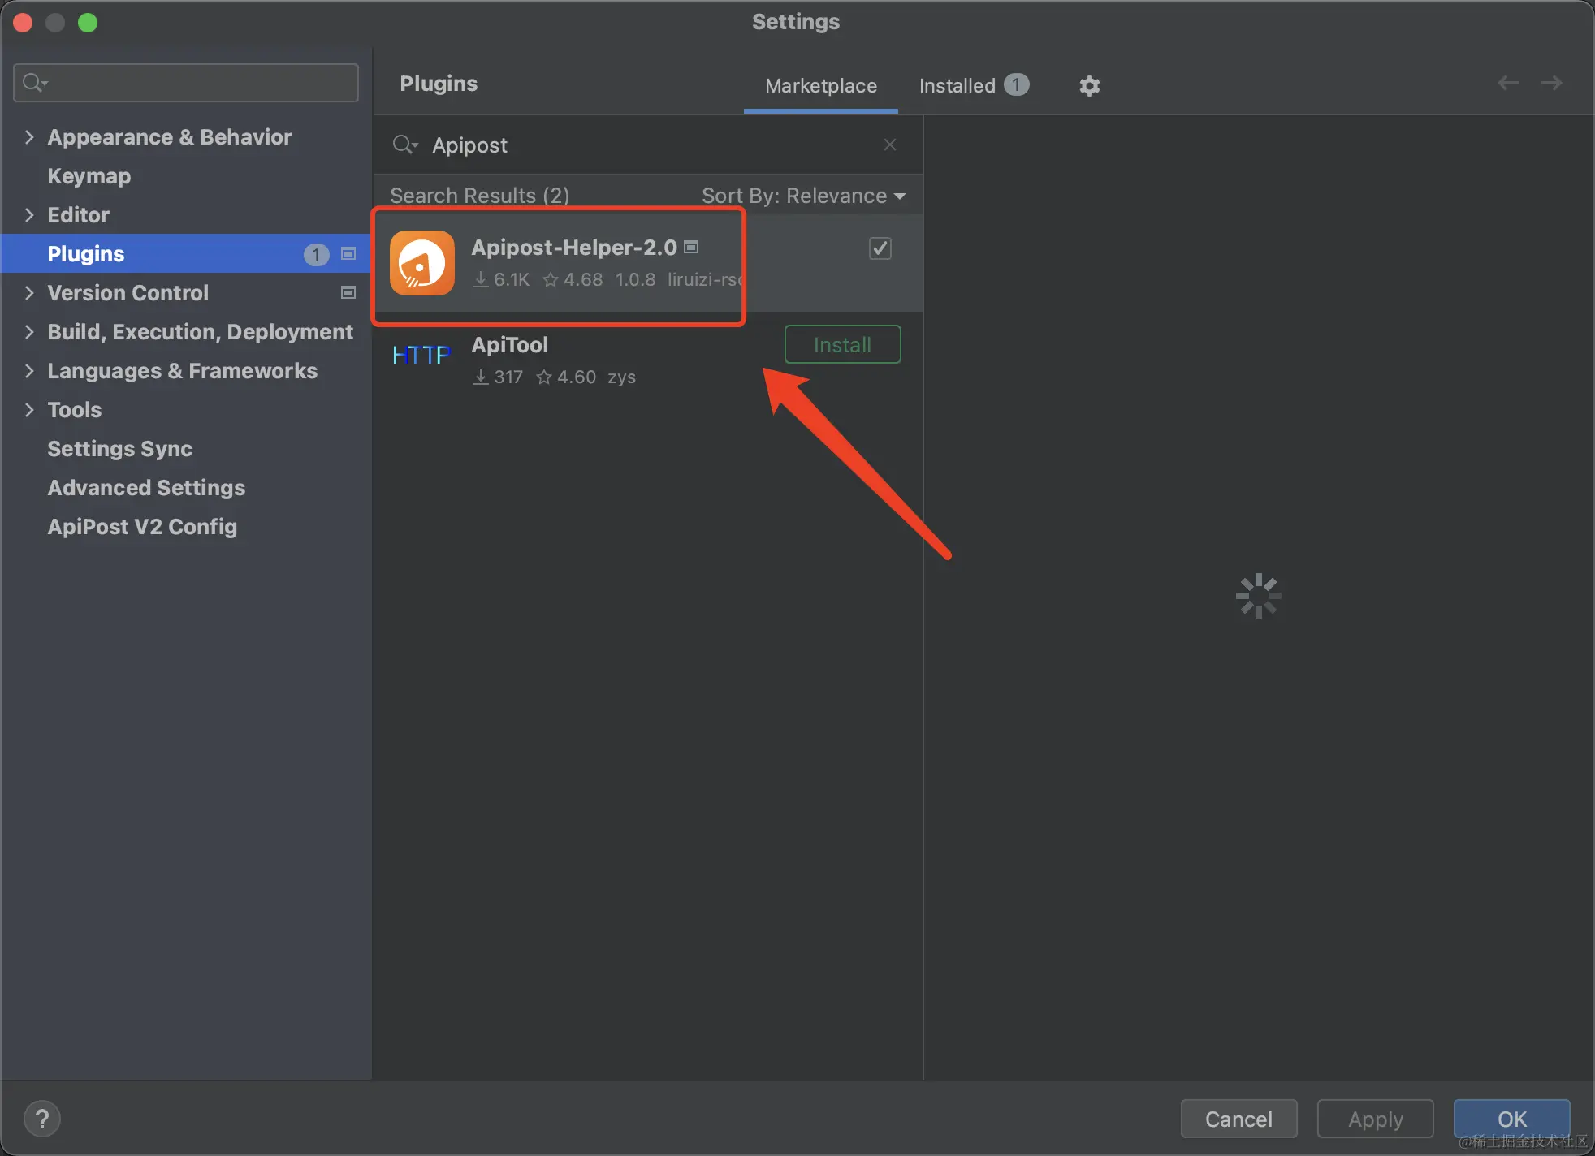This screenshot has height=1156, width=1595.
Task: Toggle the Apipost-Helper-2.0 enabled checkbox
Action: tap(880, 248)
